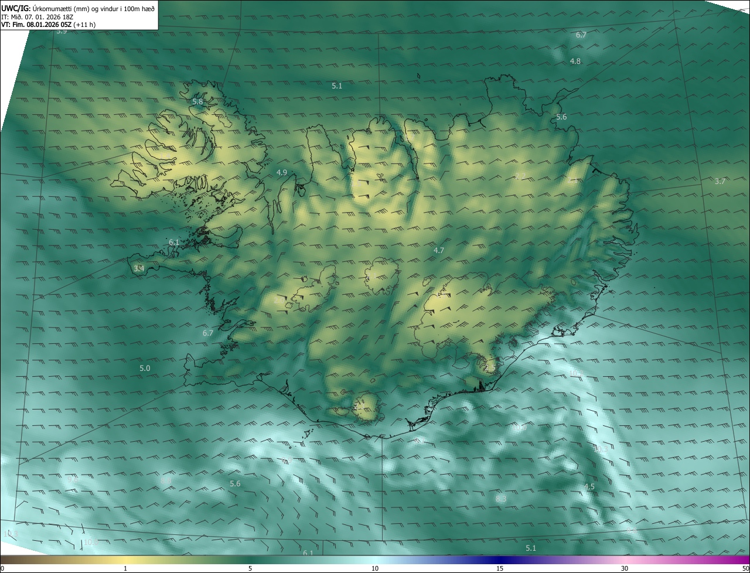Select the 4.9 precipitable water value label
The width and height of the screenshot is (750, 573).
click(x=282, y=173)
